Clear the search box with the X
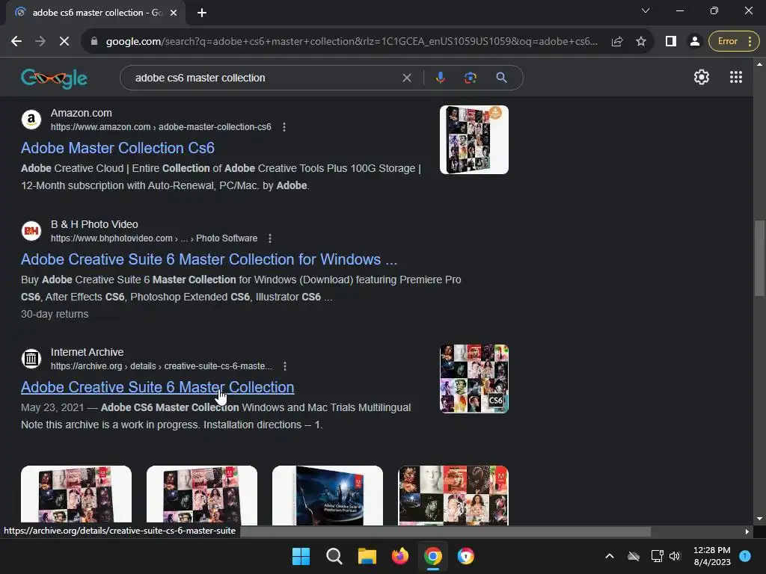 click(406, 78)
